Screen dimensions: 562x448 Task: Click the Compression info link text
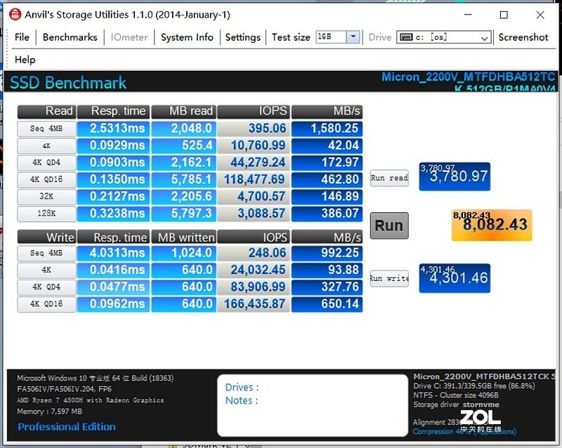coord(464,432)
